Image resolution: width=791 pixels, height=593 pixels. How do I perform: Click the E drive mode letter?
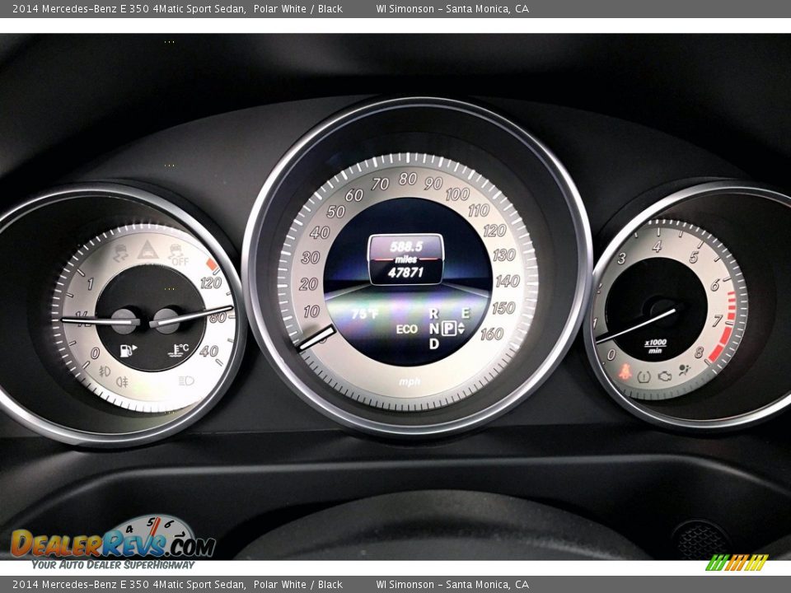point(465,314)
